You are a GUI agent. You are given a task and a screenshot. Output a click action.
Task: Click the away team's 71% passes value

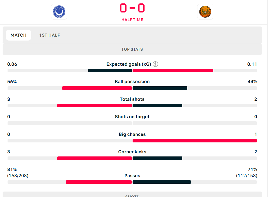coord(252,169)
